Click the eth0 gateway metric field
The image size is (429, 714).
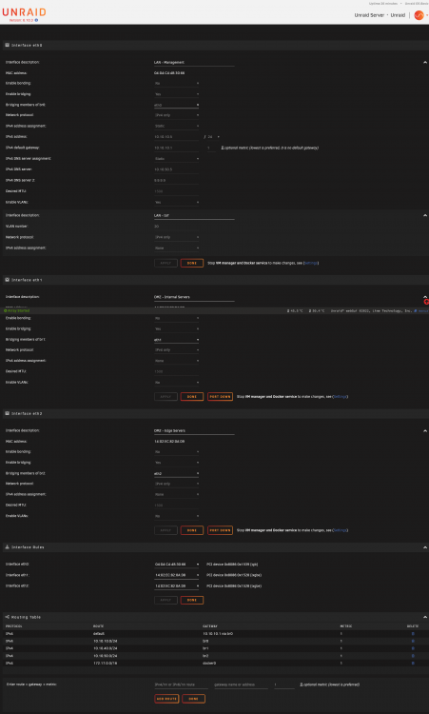click(211, 148)
